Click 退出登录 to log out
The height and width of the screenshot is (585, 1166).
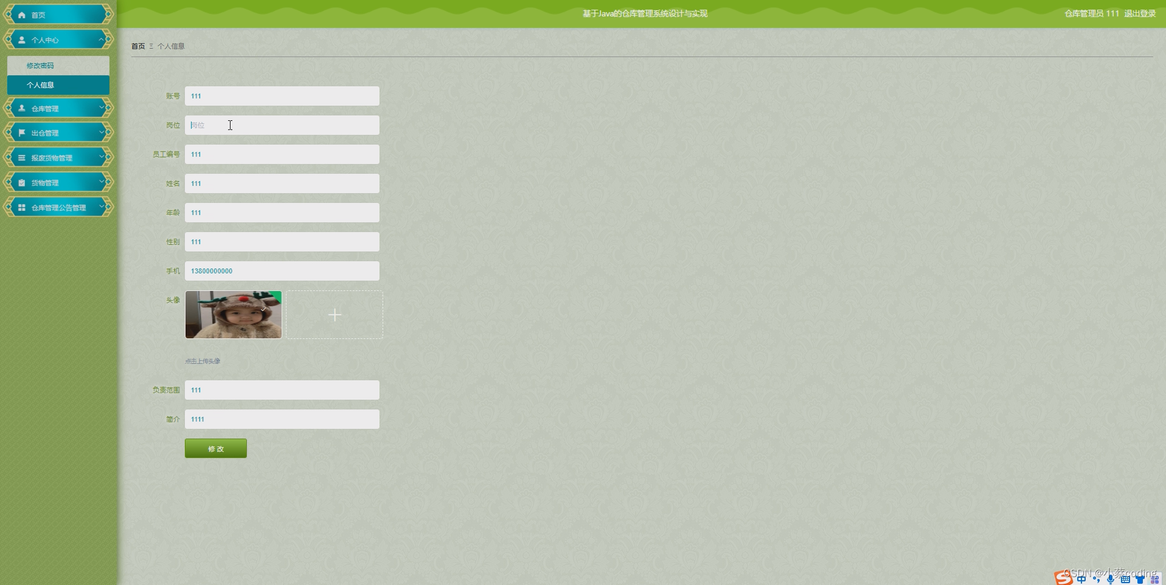click(1140, 13)
